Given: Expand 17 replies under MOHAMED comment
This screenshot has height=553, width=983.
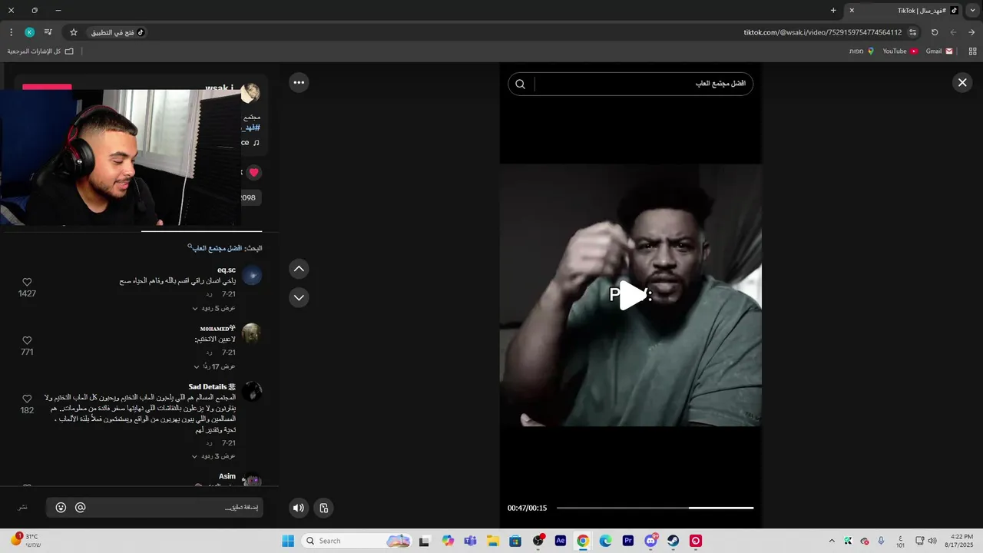Looking at the screenshot, I should (215, 366).
